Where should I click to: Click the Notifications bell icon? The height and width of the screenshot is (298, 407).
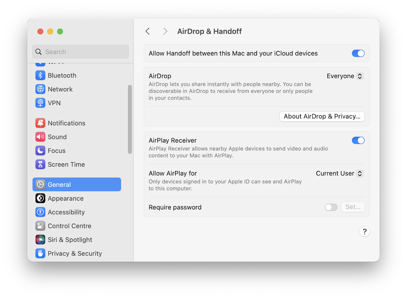click(40, 123)
